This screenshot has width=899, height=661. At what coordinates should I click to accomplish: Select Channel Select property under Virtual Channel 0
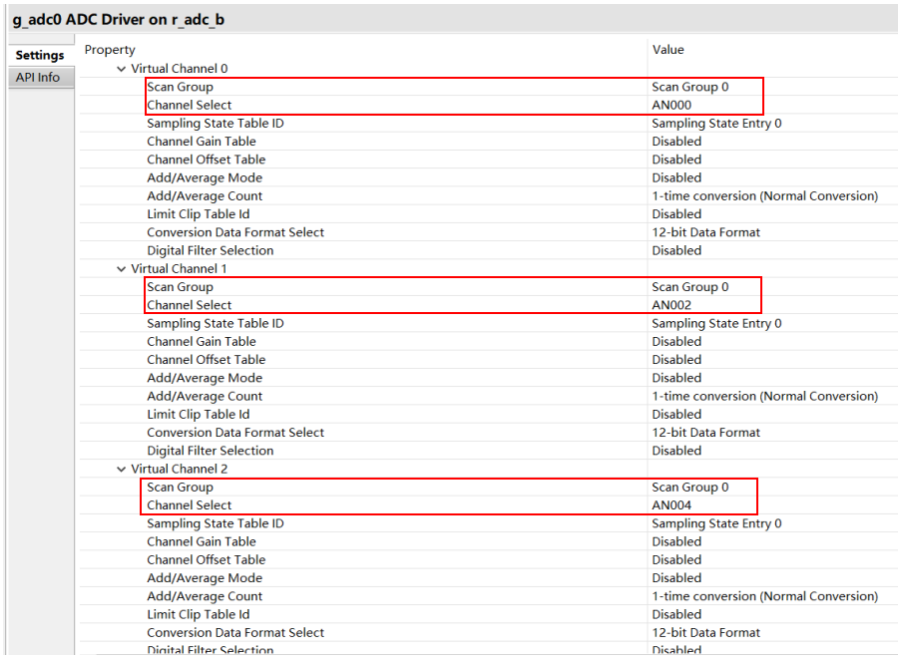click(x=190, y=105)
